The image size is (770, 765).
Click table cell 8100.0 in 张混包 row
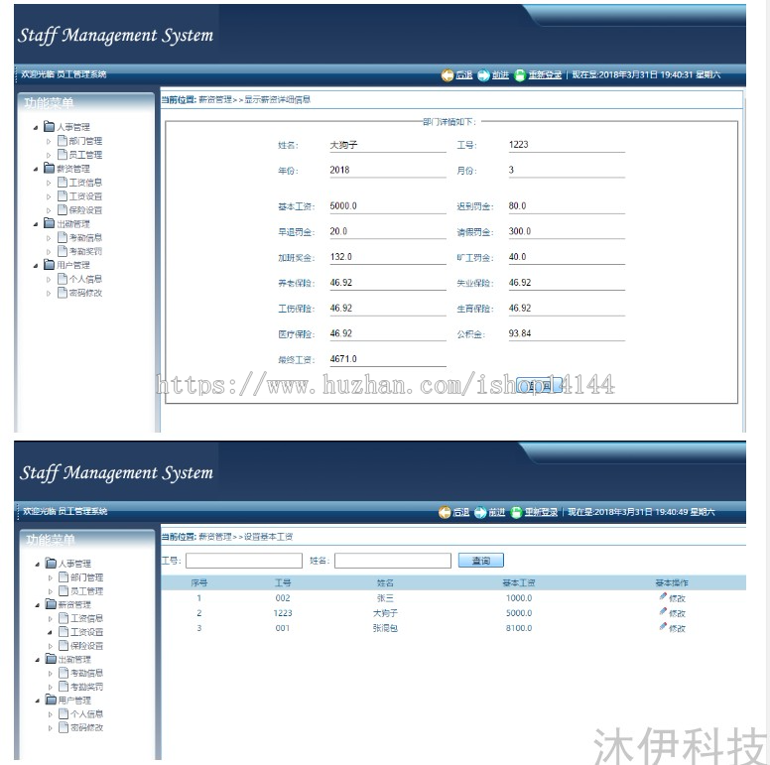tap(519, 628)
